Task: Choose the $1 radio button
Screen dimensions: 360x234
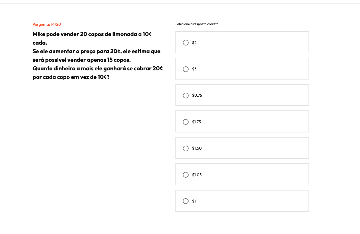Action: [x=186, y=201]
